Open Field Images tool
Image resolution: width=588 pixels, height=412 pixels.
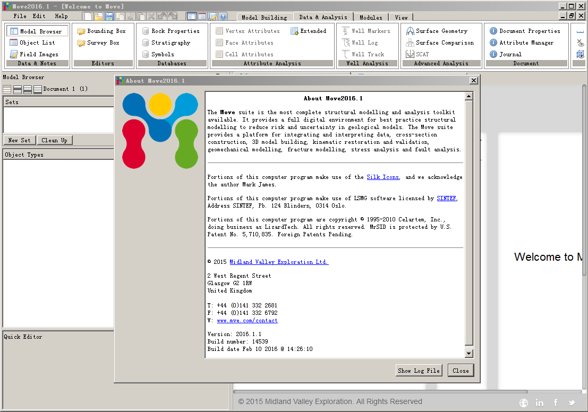(x=34, y=54)
